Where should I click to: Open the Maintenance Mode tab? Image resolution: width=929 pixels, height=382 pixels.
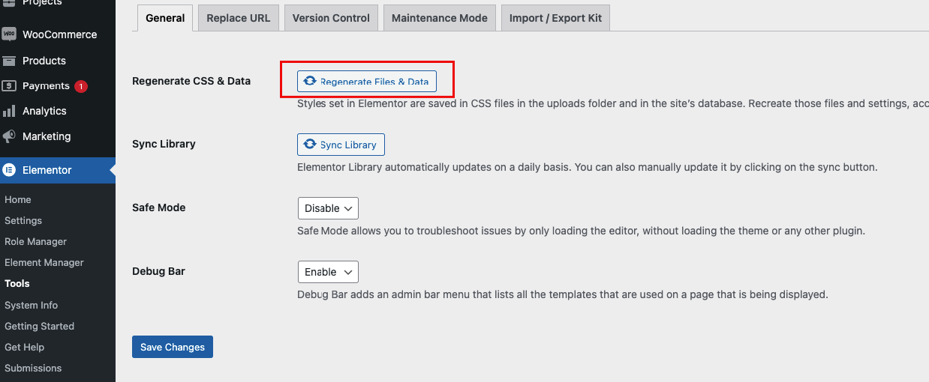(440, 18)
